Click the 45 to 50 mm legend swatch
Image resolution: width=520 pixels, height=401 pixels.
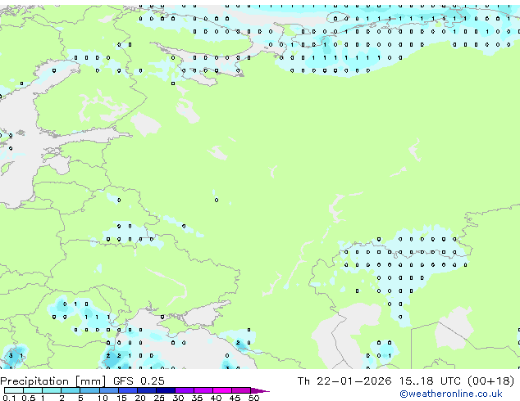coord(241,390)
